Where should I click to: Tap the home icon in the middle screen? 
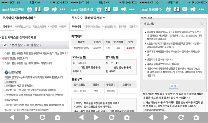[x=127, y=117]
